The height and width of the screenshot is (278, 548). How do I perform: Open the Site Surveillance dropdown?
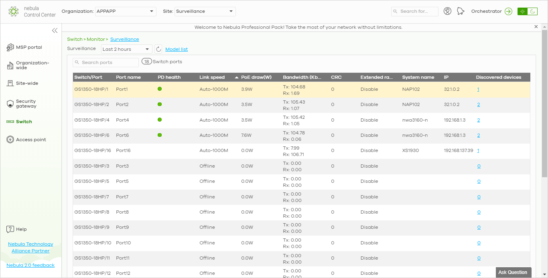pyautogui.click(x=205, y=11)
